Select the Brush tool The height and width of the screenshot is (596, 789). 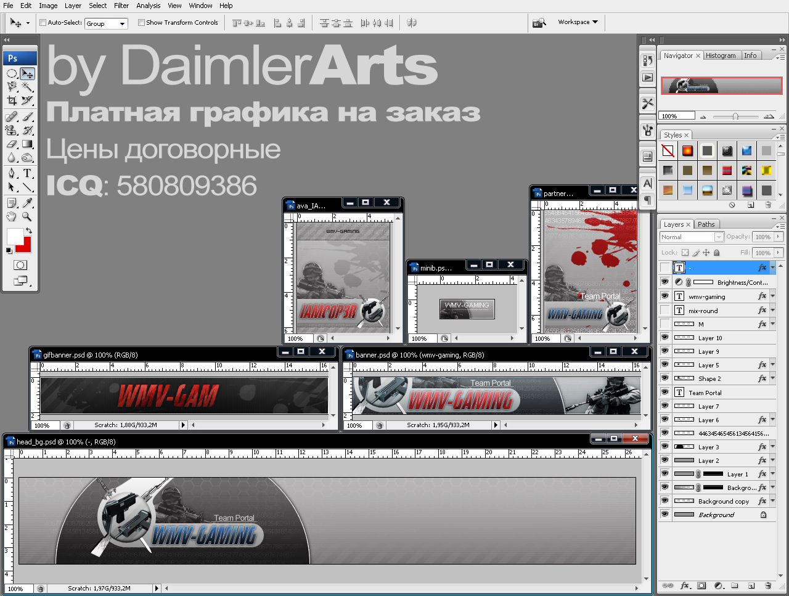tap(27, 116)
